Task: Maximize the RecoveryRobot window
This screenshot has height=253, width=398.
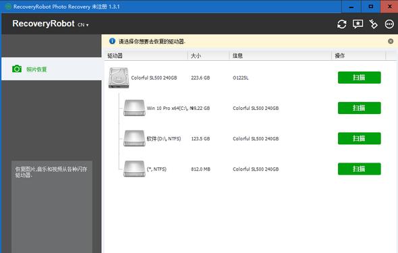Action: (370, 7)
